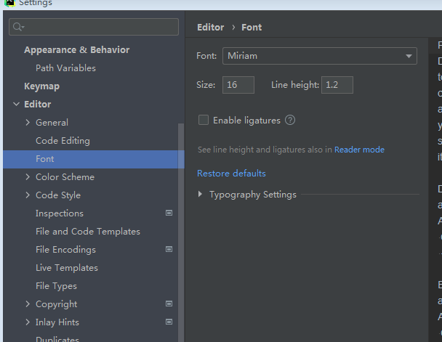Screen dimensions: 442x342
Task: Click the project-level icon beside Copyright
Action: pos(169,304)
